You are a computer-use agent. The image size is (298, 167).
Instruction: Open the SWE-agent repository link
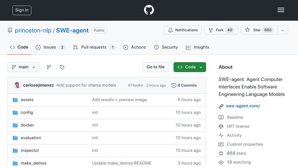72,30
